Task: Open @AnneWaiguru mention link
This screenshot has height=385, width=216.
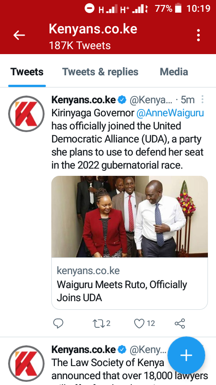Action: 170,113
